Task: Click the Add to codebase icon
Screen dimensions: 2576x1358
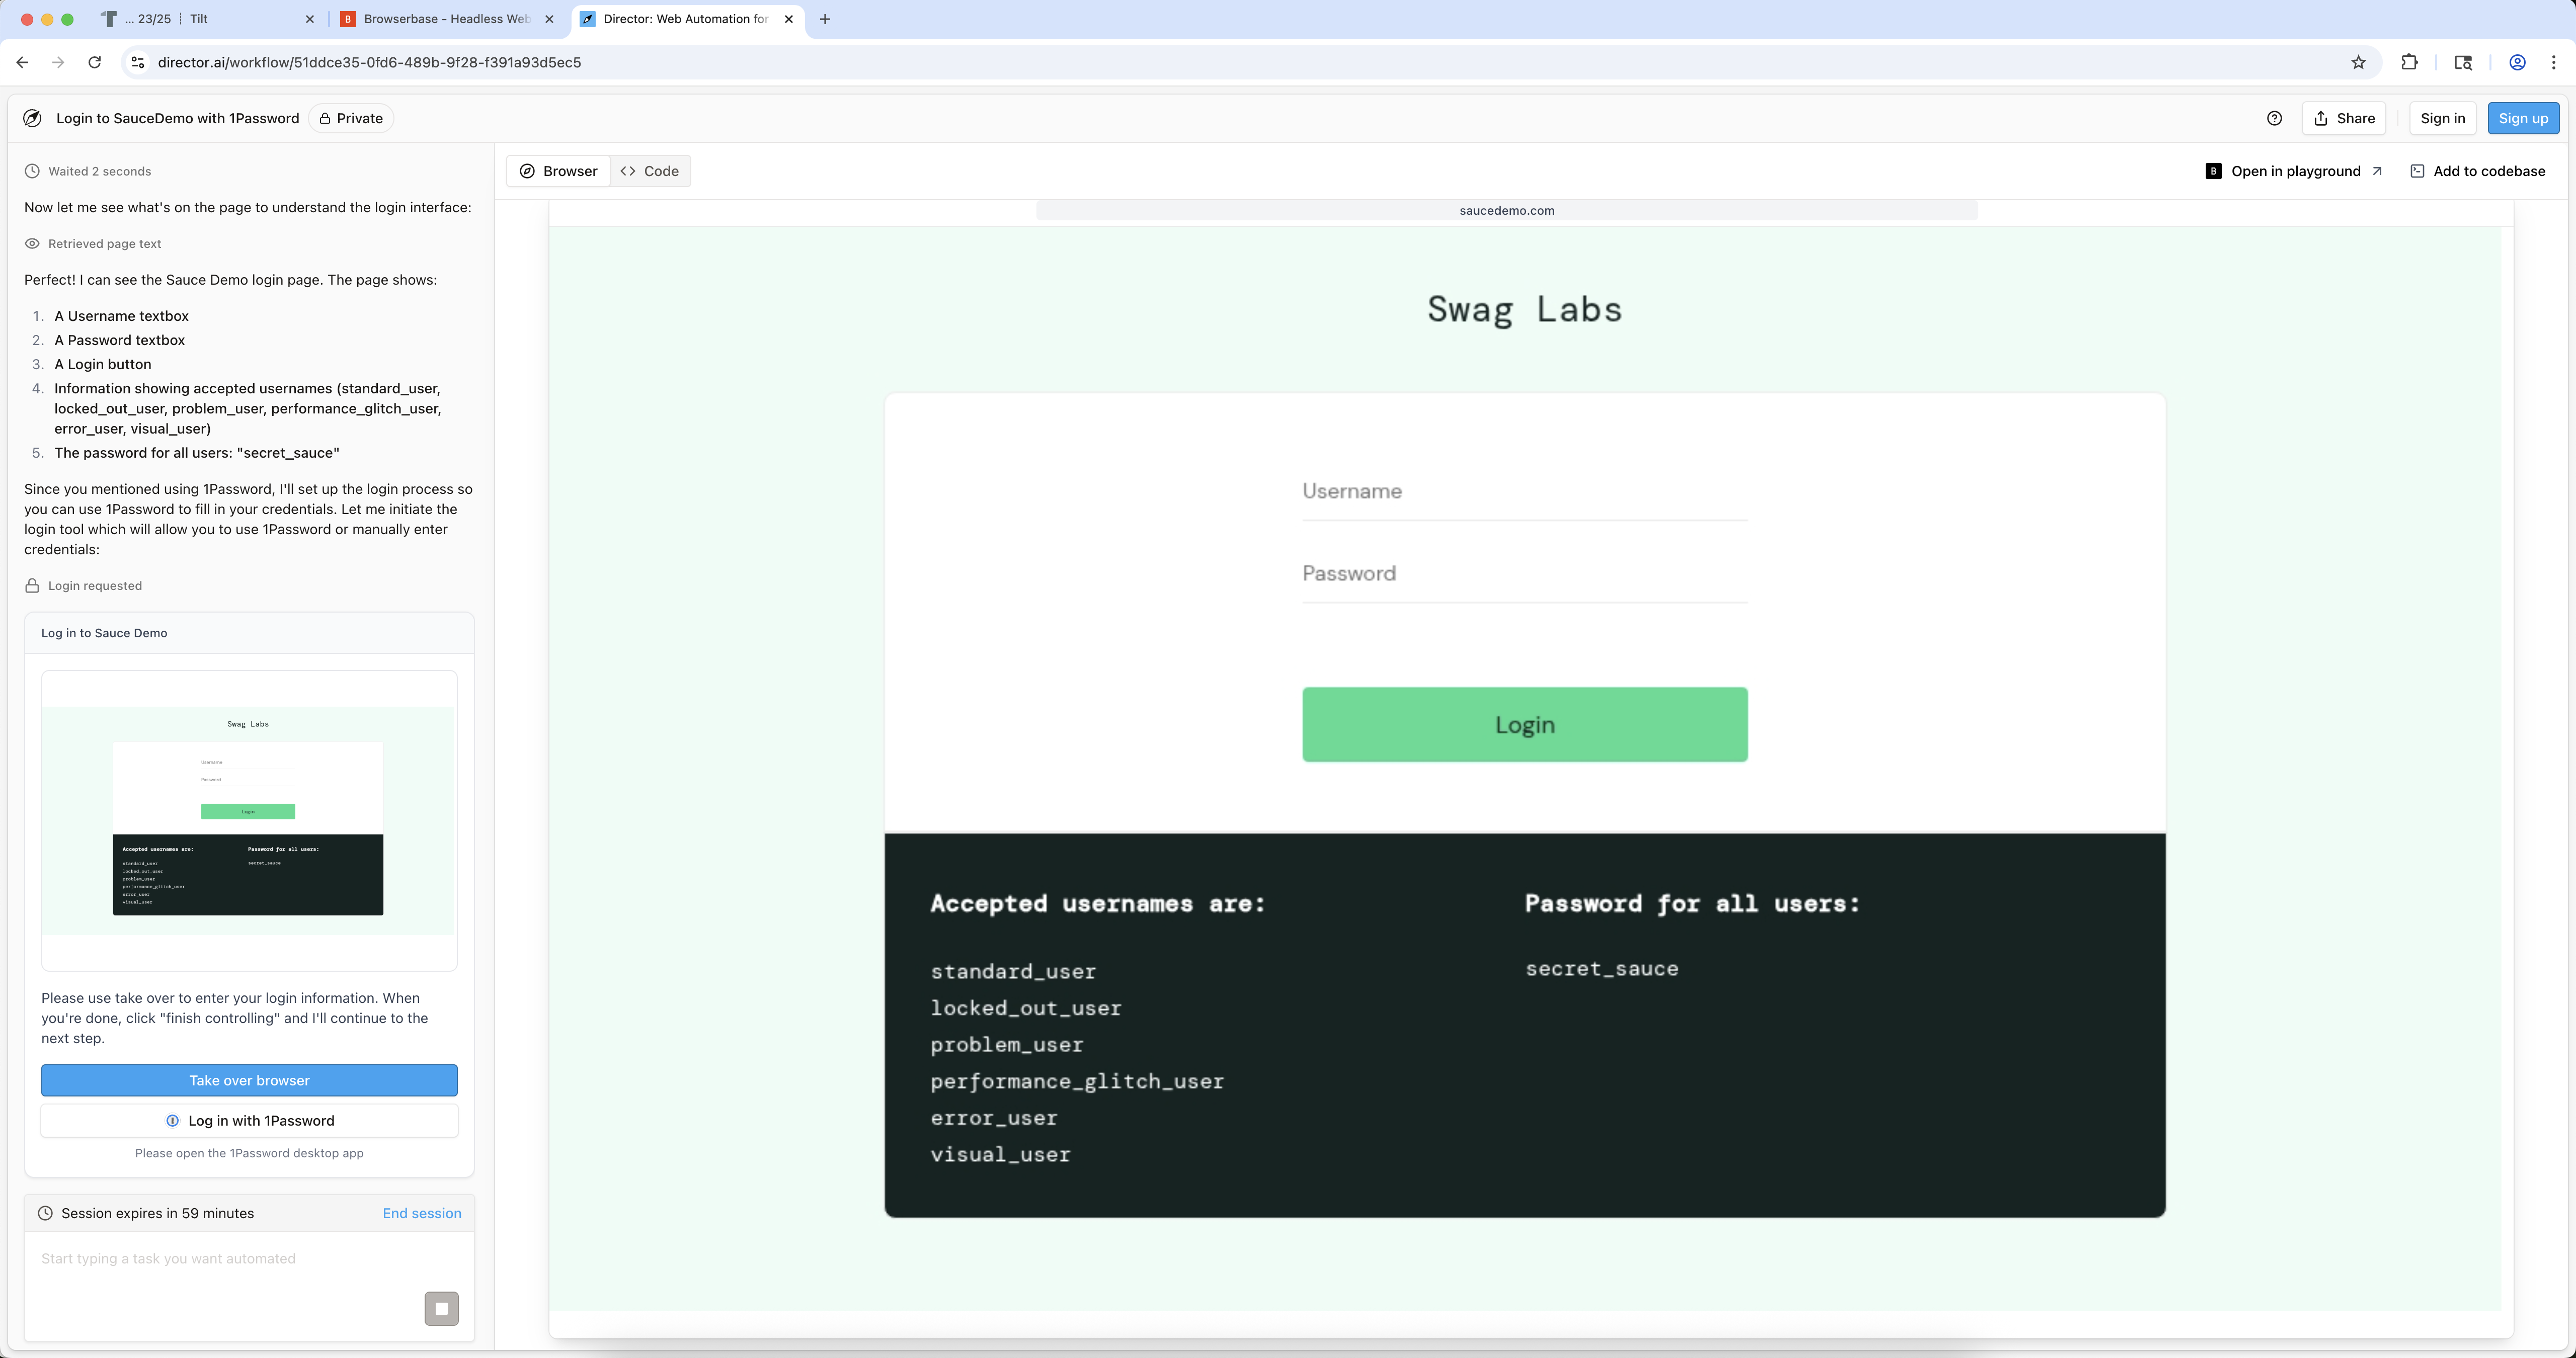Action: coord(2418,171)
